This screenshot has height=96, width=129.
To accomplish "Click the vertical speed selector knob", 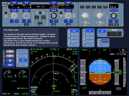I will point(68,16).
